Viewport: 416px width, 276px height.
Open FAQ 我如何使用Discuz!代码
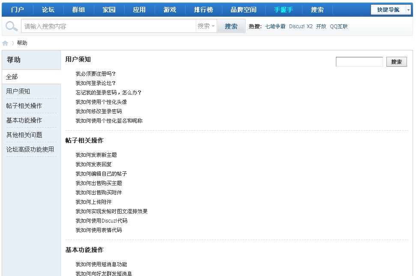coord(102,221)
